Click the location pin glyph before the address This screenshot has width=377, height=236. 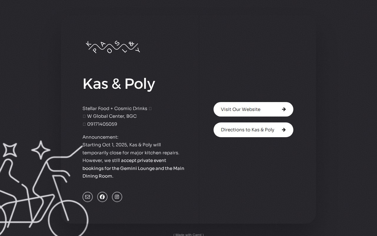(84, 116)
